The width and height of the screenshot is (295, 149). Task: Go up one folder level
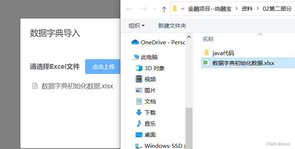click(164, 9)
